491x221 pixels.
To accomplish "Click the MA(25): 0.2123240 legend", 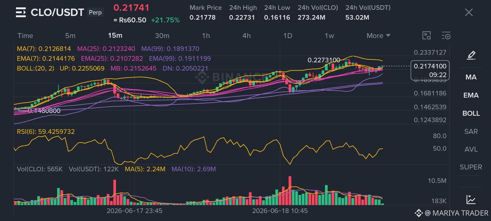I will (x=106, y=49).
